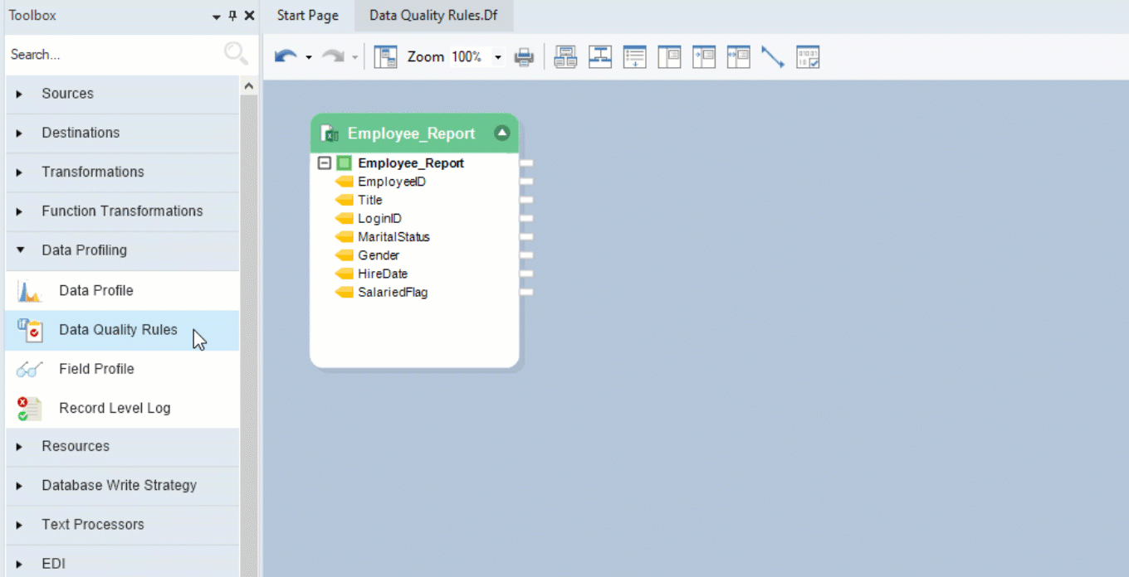This screenshot has width=1129, height=577.
Task: Switch to the Start Page tab
Action: click(x=308, y=16)
